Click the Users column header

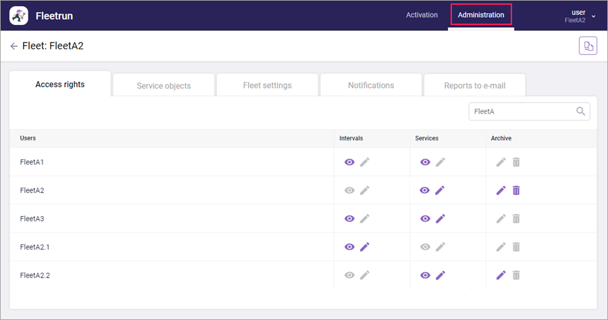(28, 138)
